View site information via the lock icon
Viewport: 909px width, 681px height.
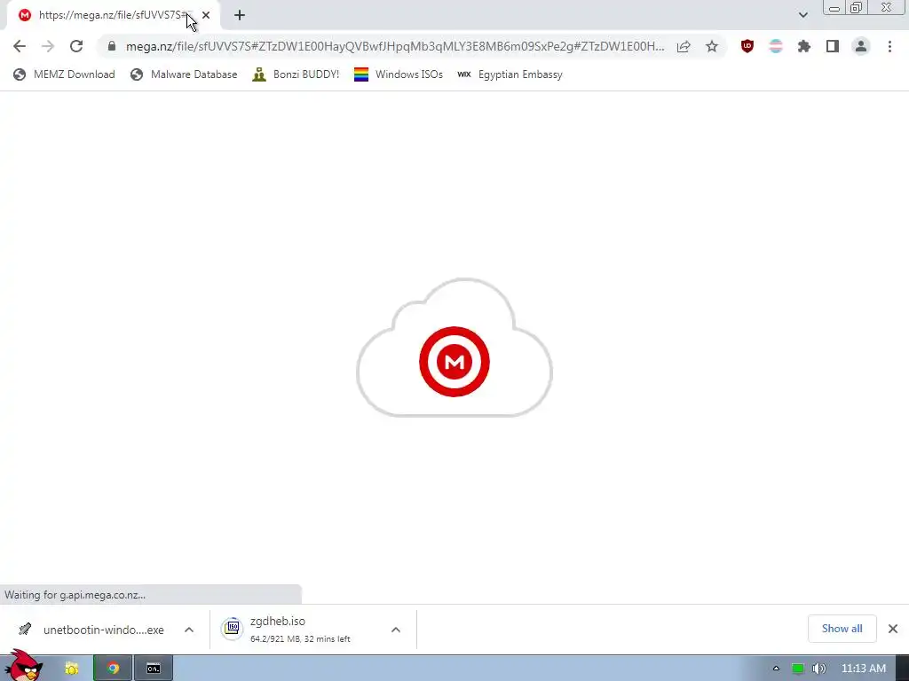(112, 46)
